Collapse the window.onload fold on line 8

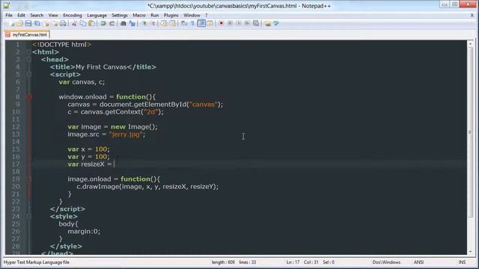[28, 97]
